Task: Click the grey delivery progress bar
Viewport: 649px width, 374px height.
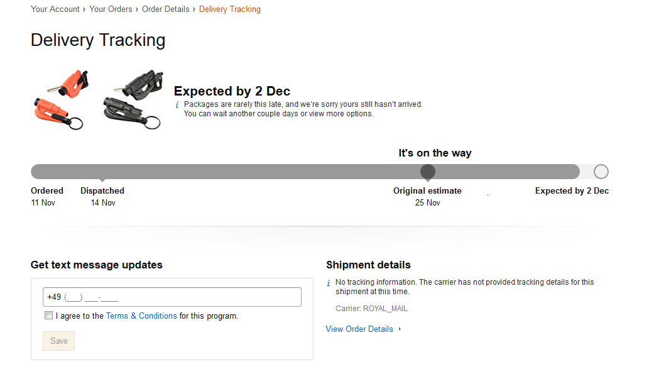Action: [251, 172]
